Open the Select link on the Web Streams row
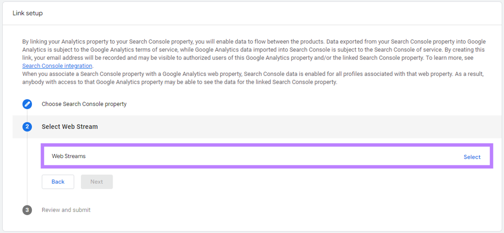 (472, 157)
